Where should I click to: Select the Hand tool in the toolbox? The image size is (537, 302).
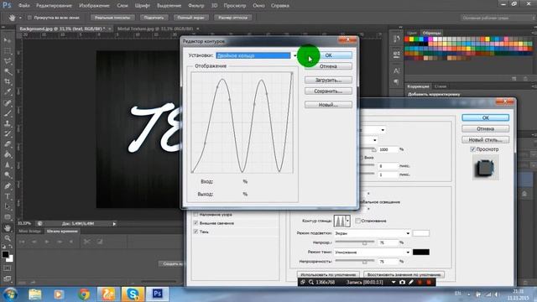click(x=8, y=227)
